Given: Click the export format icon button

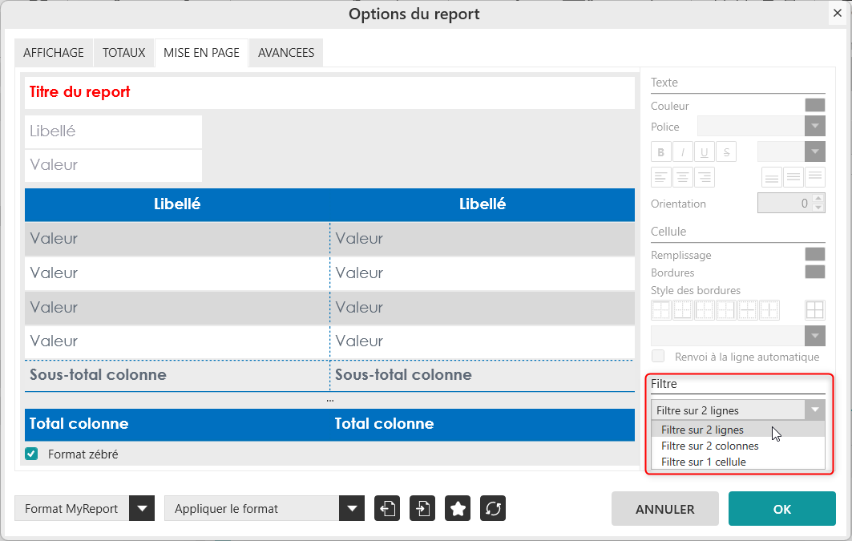Looking at the screenshot, I should [387, 508].
